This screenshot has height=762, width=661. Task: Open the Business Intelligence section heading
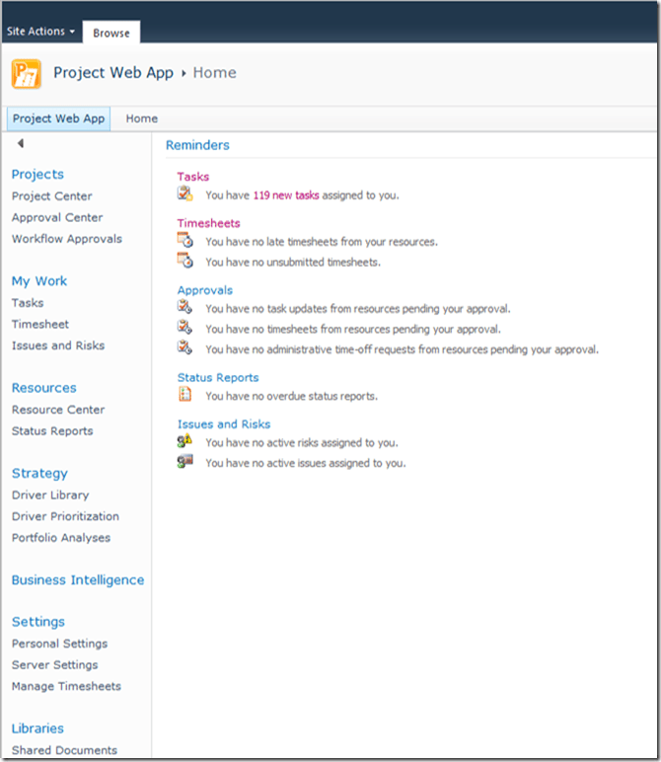coord(77,580)
